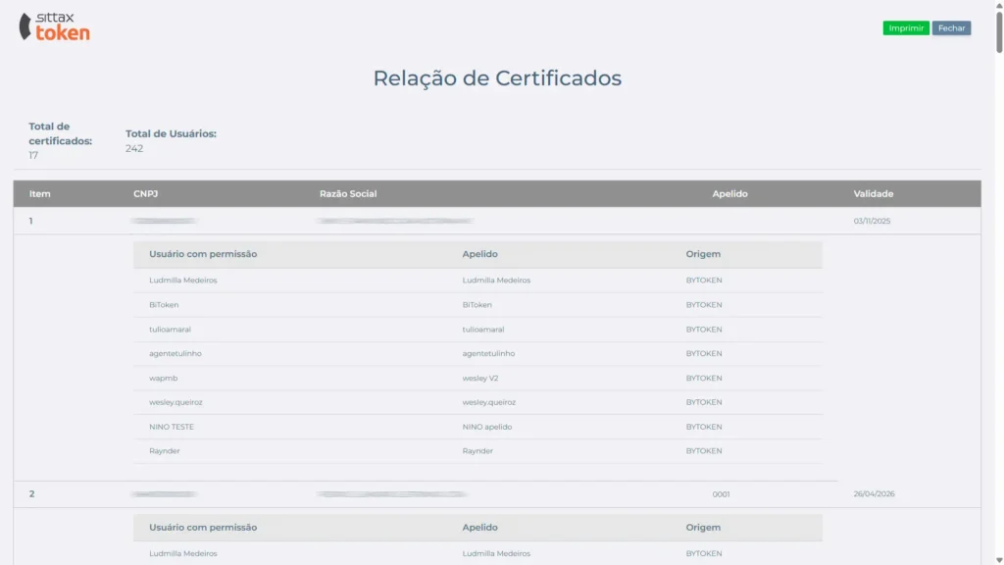
Task: Click the vertical scrollbar thumb
Action: tap(999, 30)
